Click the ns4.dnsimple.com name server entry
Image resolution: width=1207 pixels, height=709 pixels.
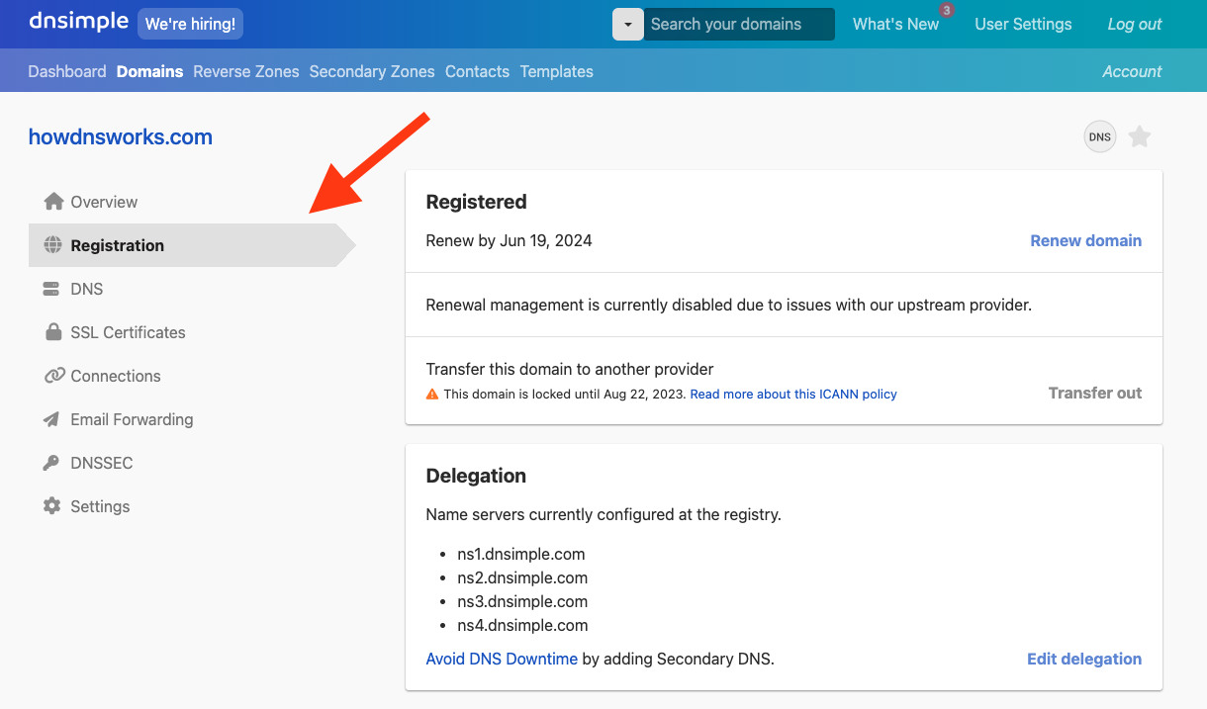522,625
